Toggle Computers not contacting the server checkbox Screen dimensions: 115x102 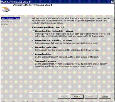[x=33, y=40]
